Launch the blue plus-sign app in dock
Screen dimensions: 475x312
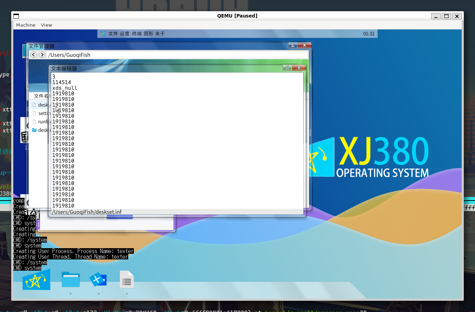click(98, 279)
